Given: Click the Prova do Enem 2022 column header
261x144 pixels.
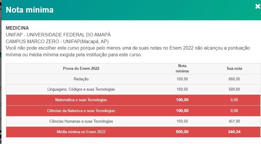Looking at the screenshot, I should point(81,69).
